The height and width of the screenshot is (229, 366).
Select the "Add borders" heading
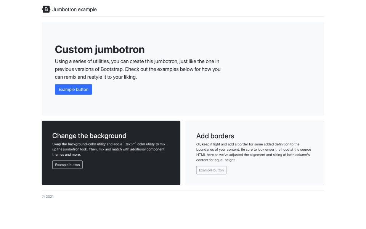[215, 136]
